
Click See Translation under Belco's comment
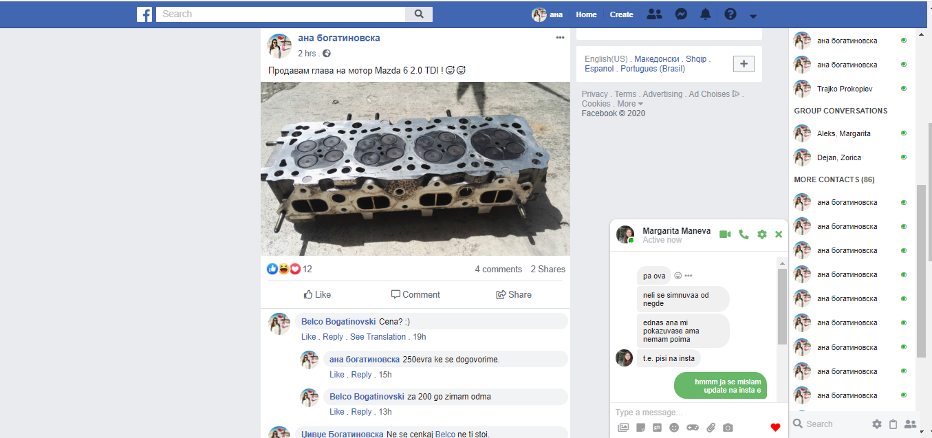[378, 337]
